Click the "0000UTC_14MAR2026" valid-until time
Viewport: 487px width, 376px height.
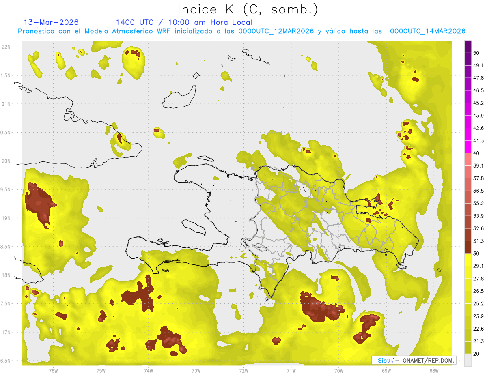(x=427, y=31)
